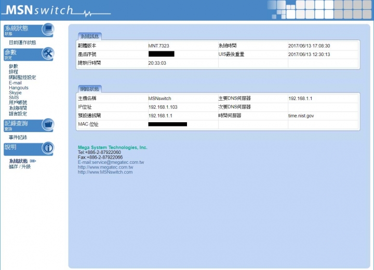Open the 排程 schedule link
The width and height of the screenshot is (374, 270).
click(x=14, y=72)
